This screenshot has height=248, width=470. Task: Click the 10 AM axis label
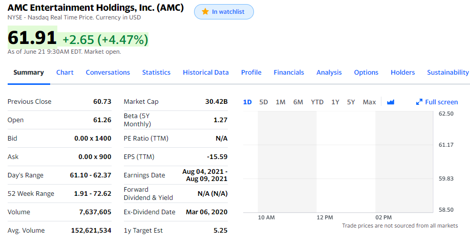(x=266, y=217)
